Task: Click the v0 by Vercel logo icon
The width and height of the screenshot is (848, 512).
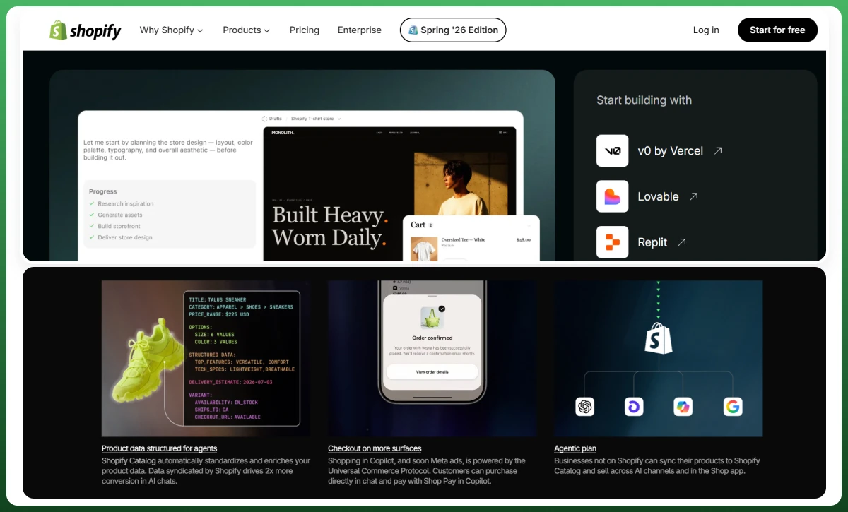Action: point(612,151)
